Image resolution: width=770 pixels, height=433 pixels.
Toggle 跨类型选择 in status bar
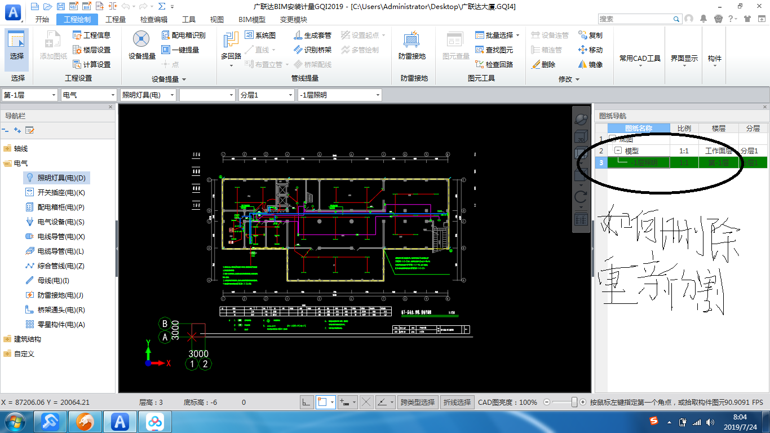[x=417, y=402]
